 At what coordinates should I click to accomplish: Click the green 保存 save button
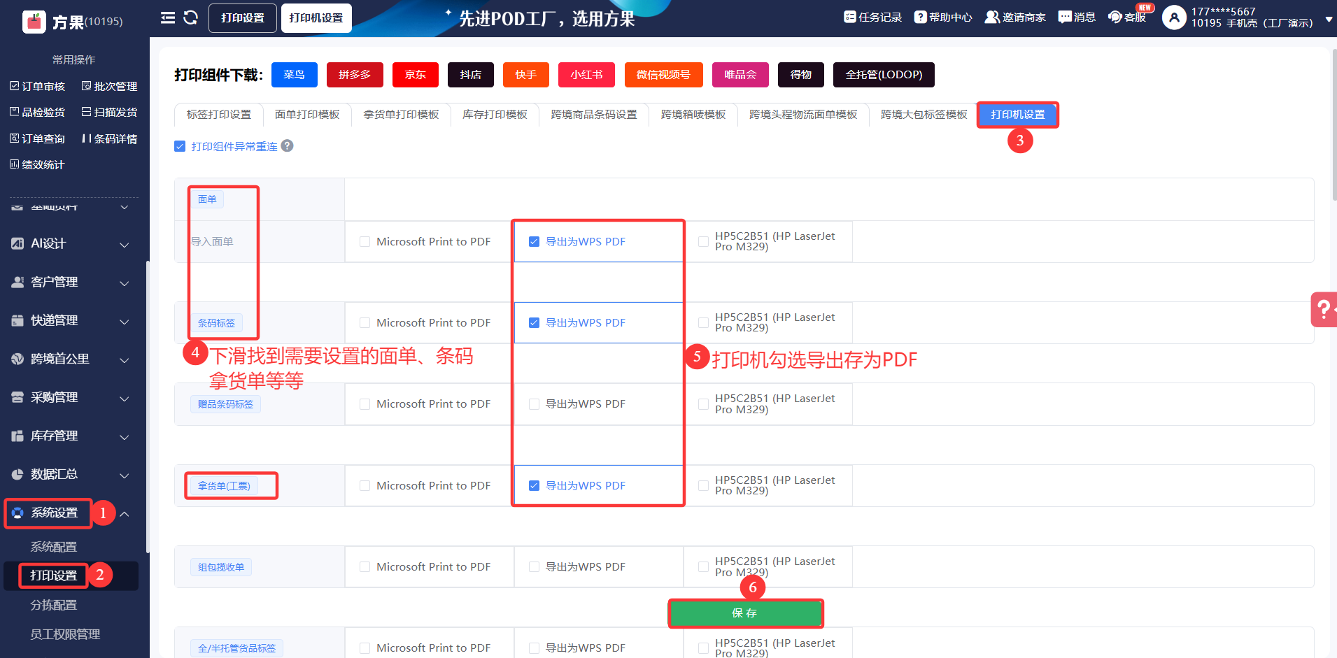[x=746, y=613]
